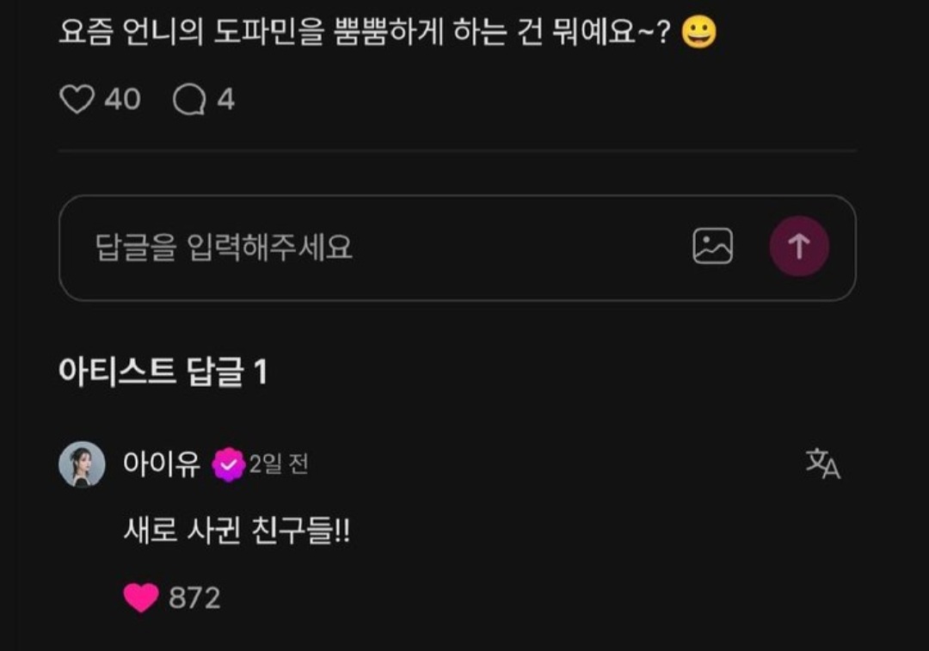Open the 아이유 username link
Screen dimensions: 929x651
coord(162,464)
